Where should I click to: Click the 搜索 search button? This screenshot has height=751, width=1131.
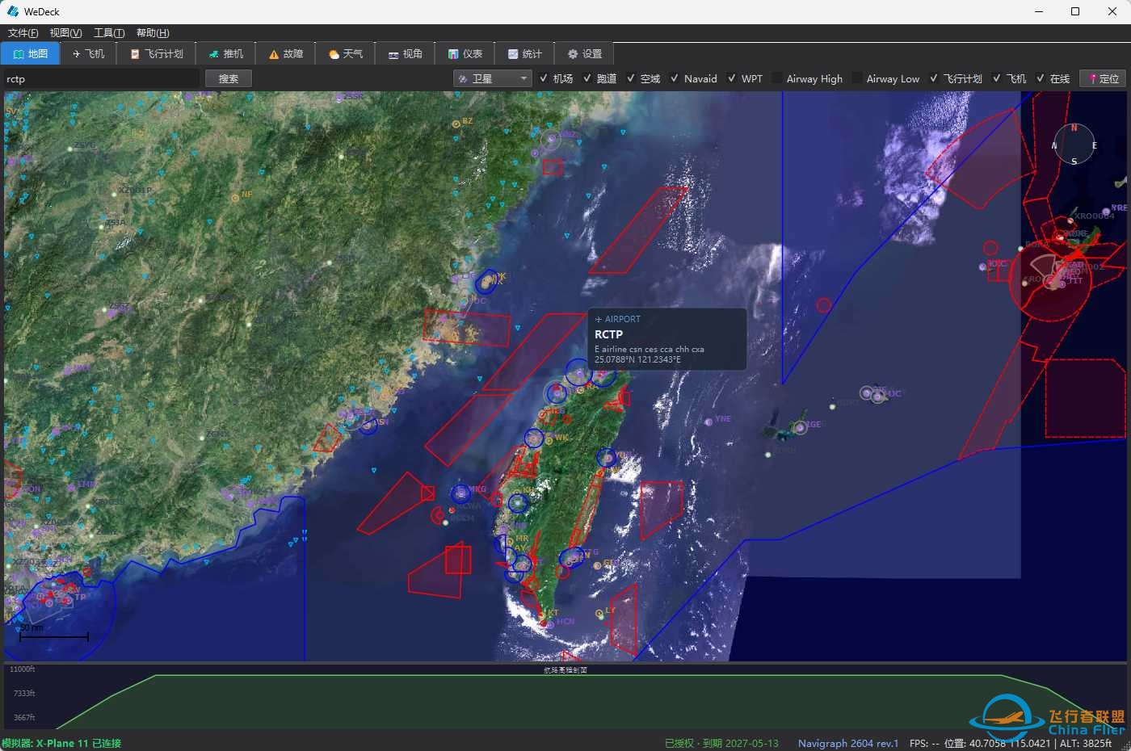point(229,78)
